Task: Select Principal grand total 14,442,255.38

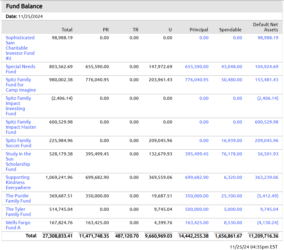Action: click(x=193, y=236)
